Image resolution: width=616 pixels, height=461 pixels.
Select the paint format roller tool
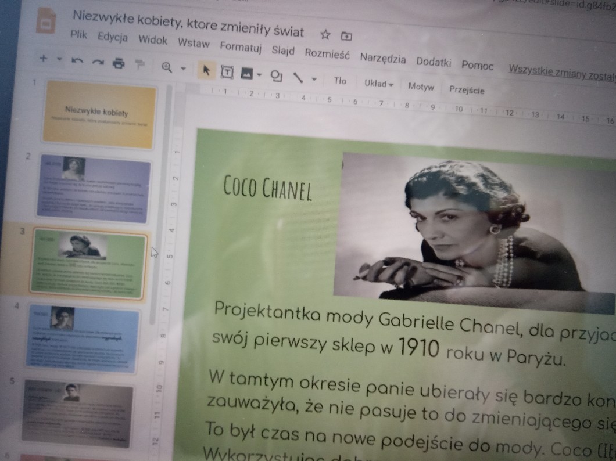coord(139,64)
